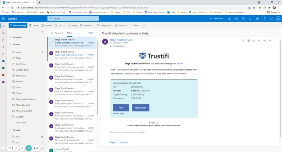Reply using the arrow icon in message header

259,41
